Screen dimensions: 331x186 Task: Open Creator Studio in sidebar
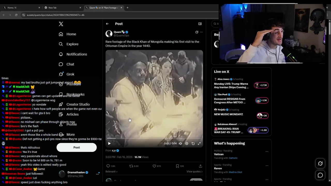(x=74, y=104)
